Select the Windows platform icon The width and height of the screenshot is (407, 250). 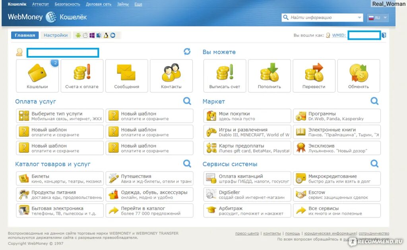pos(92,35)
